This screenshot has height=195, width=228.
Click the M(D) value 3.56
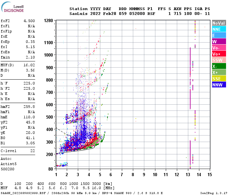click(30, 71)
